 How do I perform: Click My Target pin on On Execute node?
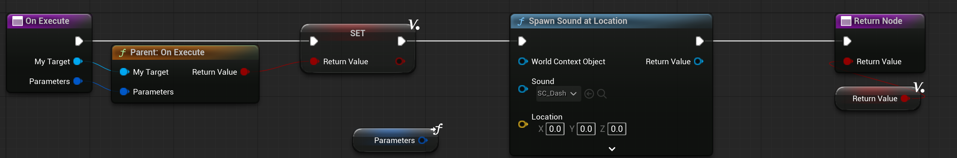(78, 61)
